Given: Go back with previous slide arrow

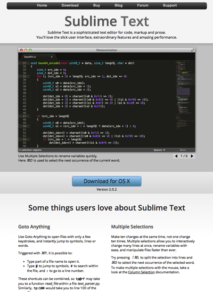Looking at the screenshot, I should [176, 156].
